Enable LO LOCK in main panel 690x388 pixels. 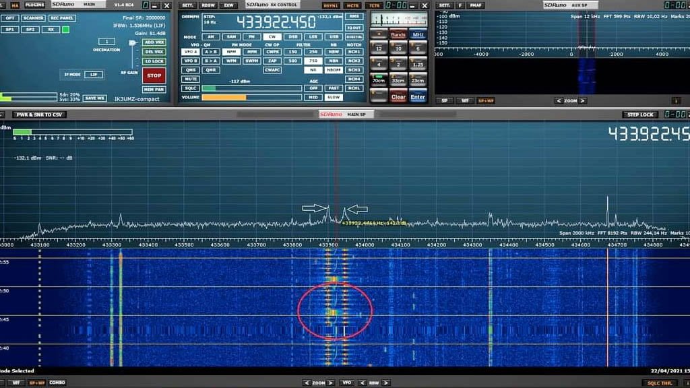click(x=154, y=61)
